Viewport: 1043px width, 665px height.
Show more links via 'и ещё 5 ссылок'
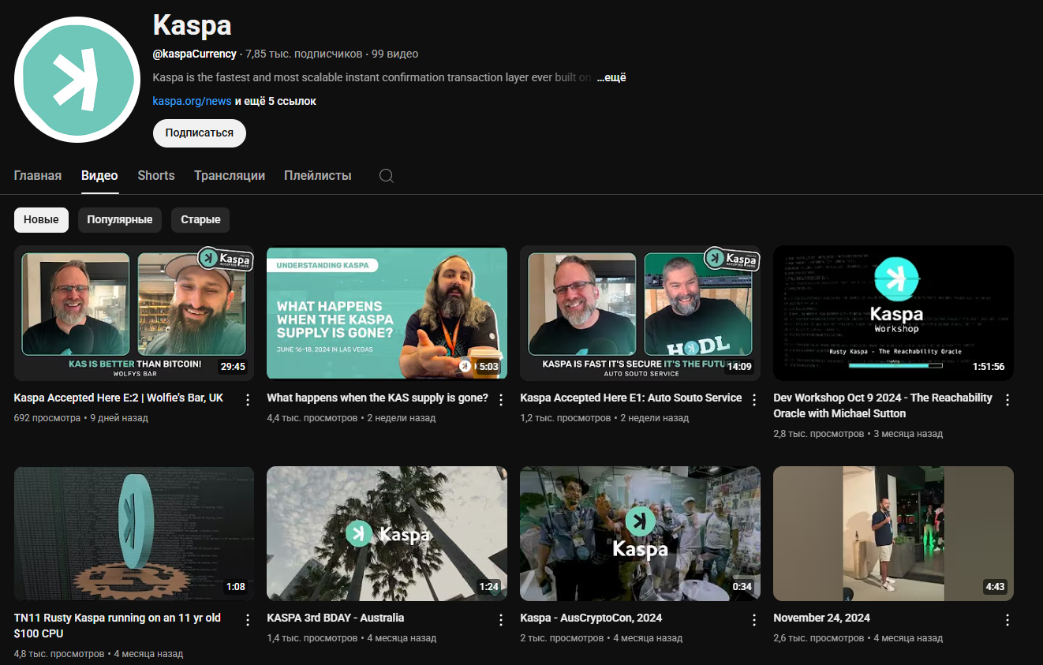click(275, 102)
